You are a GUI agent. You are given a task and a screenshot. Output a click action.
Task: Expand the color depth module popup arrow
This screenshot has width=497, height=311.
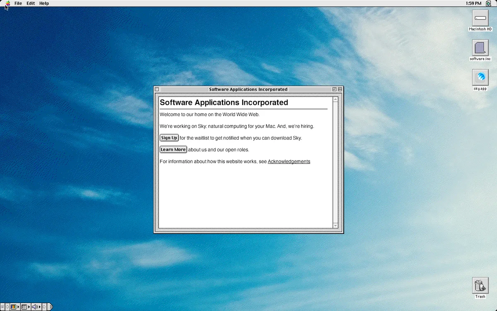pyautogui.click(x=18, y=307)
